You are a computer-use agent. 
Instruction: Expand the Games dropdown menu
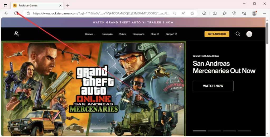(x=90, y=34)
